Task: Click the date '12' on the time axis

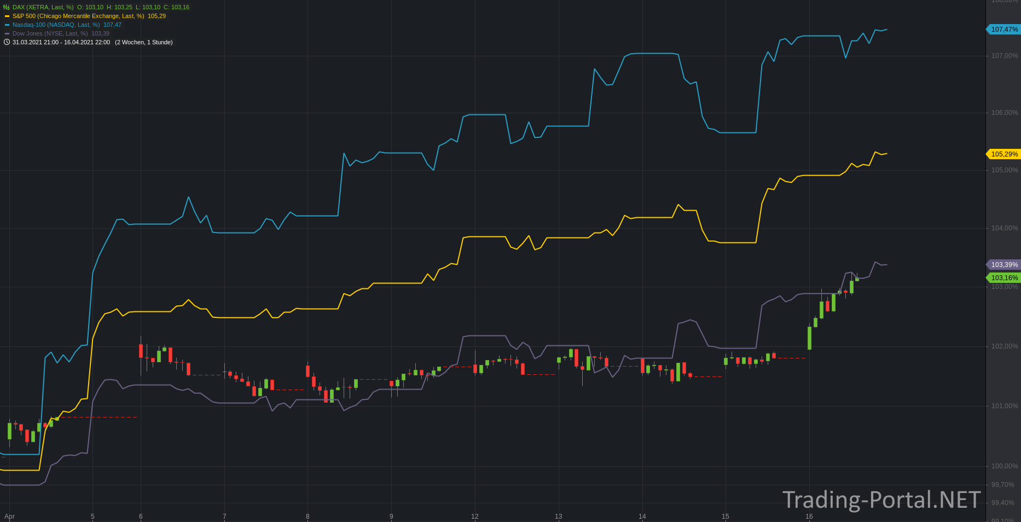Action: pos(475,517)
